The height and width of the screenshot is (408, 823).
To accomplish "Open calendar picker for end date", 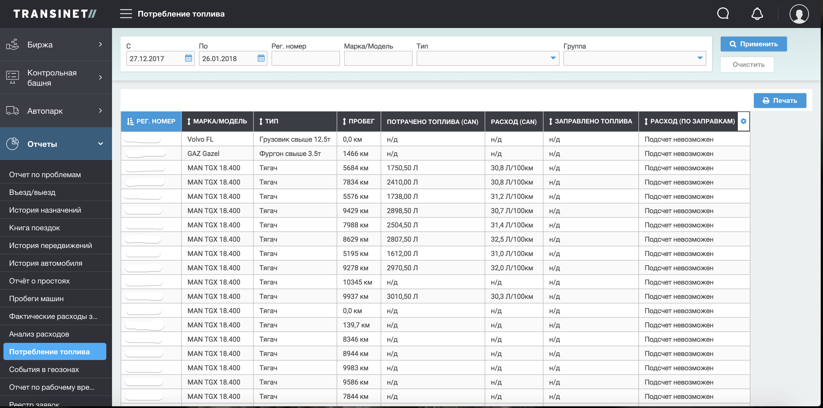I will 261,58.
